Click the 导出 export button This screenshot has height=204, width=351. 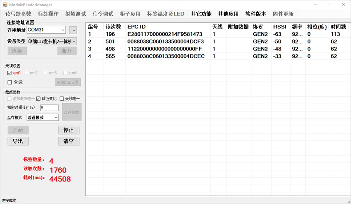coord(18,141)
